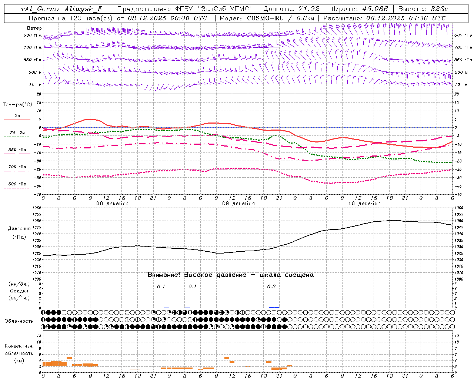Click the 850 гПа temperature legend entry
The height and width of the screenshot is (379, 474).
17,151
